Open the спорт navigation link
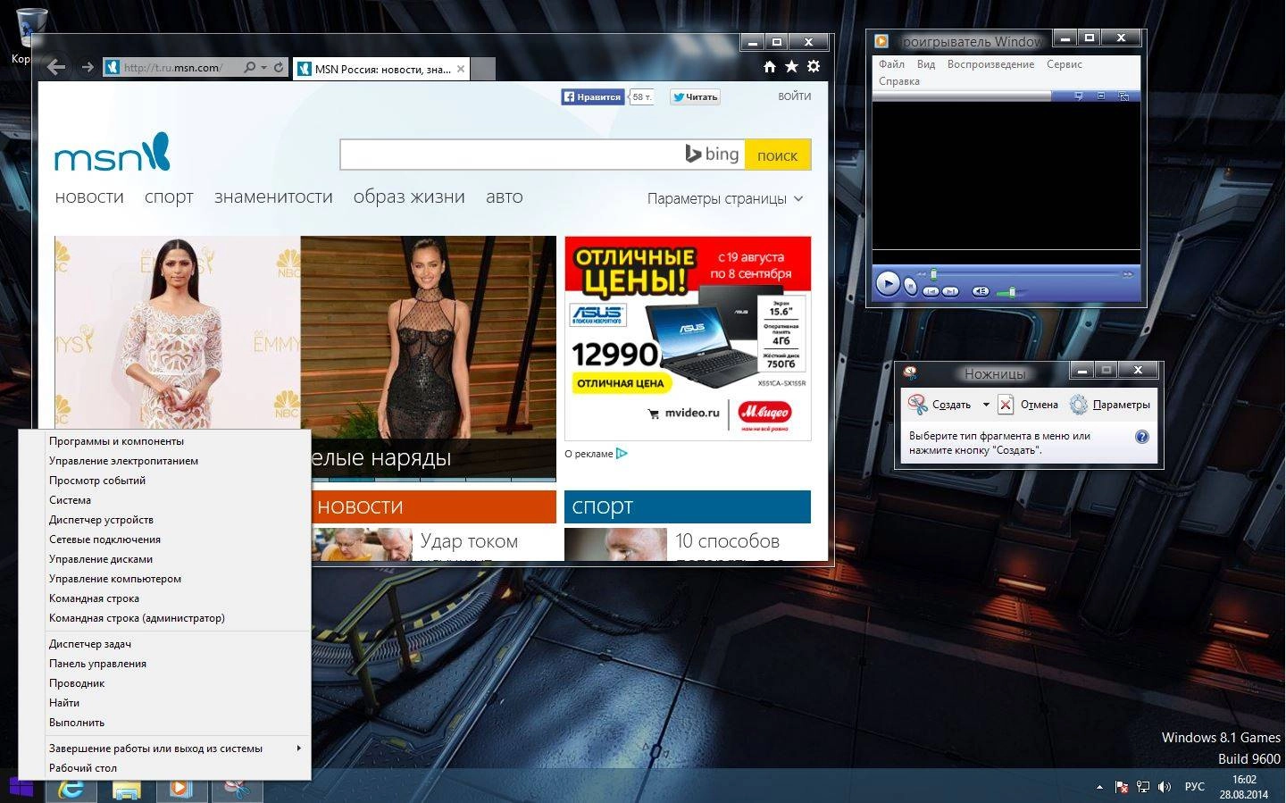 pyautogui.click(x=169, y=197)
